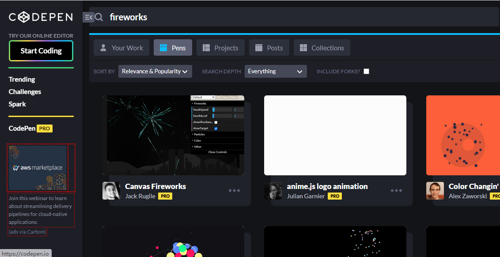500x257 pixels.
Task: Click Jack Rugile's avatar
Action: (111, 191)
